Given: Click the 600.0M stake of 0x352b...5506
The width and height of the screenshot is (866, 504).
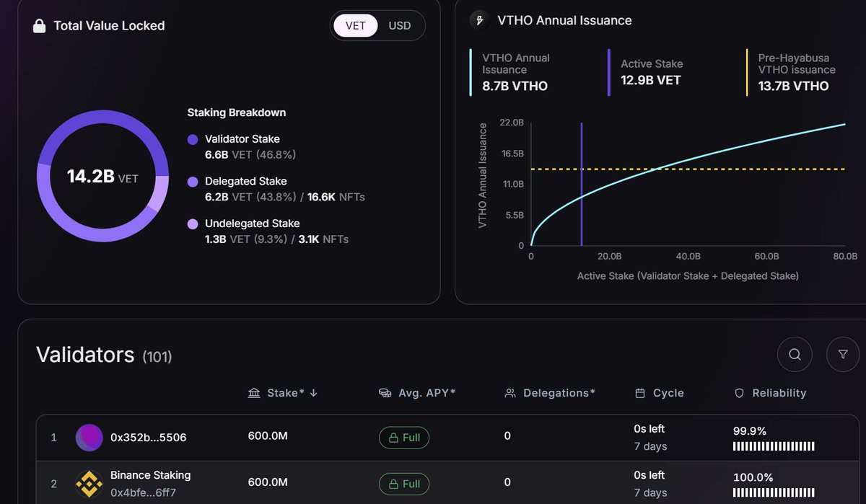Looking at the screenshot, I should pos(268,436).
